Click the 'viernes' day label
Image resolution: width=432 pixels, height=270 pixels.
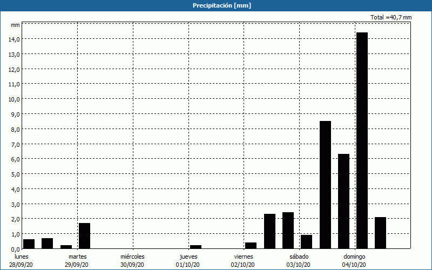click(x=244, y=256)
